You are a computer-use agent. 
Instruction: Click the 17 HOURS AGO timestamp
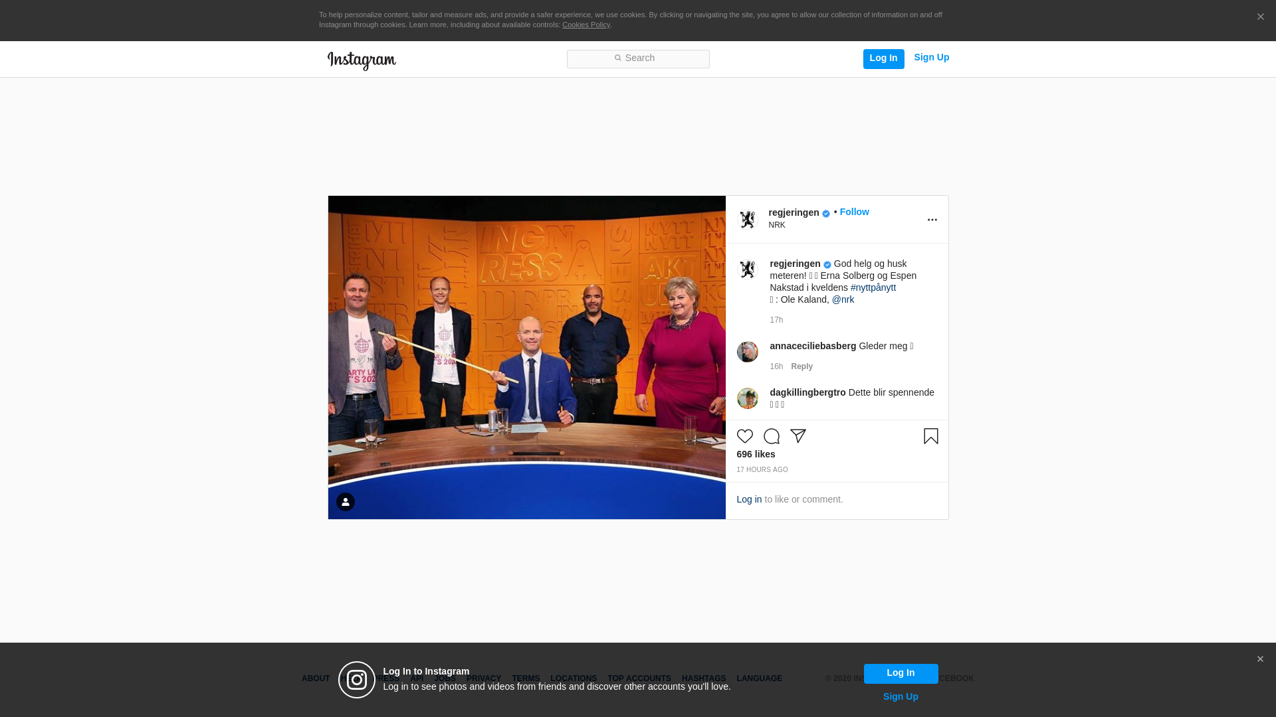tap(762, 470)
